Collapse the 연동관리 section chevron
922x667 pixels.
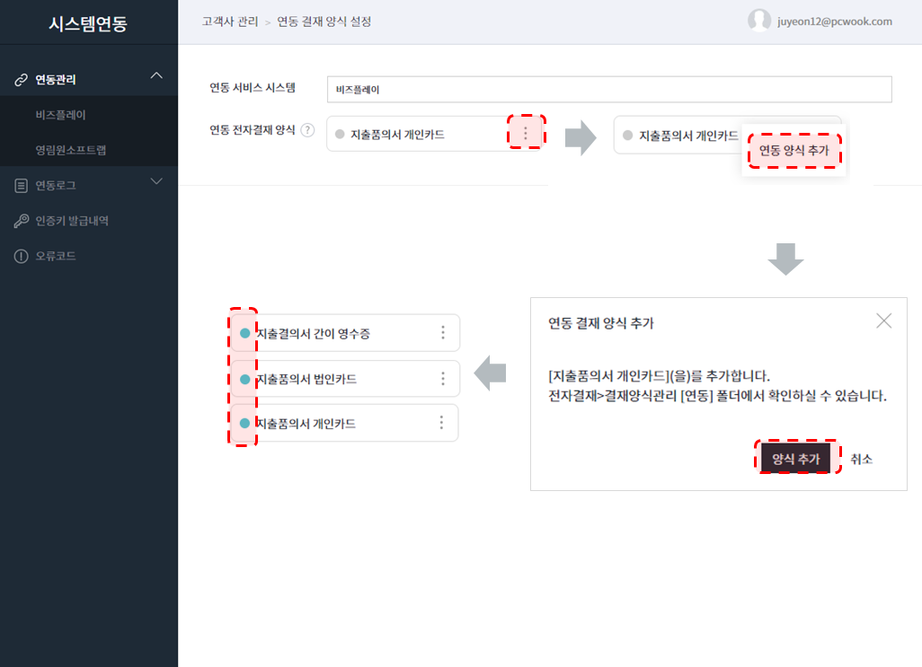156,76
